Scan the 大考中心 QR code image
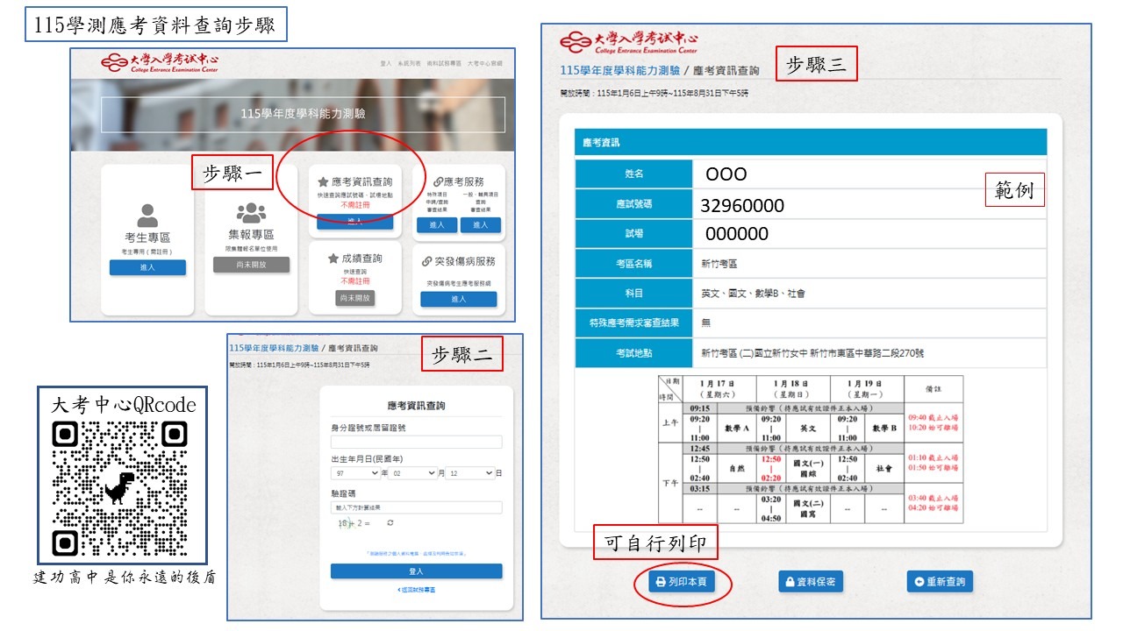Viewport: 1123px width, 631px height. [x=121, y=488]
